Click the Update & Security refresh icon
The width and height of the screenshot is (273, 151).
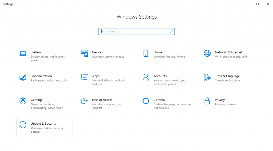pyautogui.click(x=23, y=125)
